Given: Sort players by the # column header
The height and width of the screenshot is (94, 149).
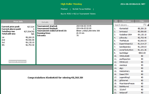Looking at the screenshot, I should (116, 21).
